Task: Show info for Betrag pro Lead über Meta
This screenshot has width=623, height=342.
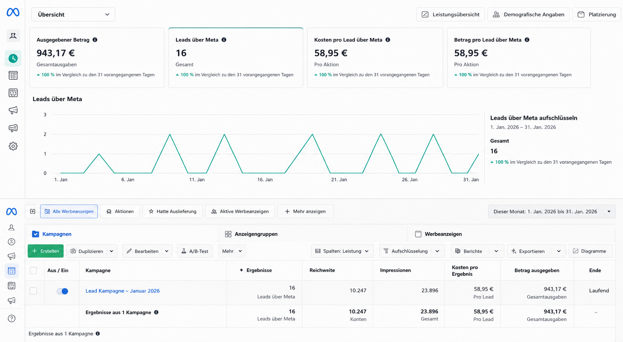Action: pyautogui.click(x=527, y=40)
